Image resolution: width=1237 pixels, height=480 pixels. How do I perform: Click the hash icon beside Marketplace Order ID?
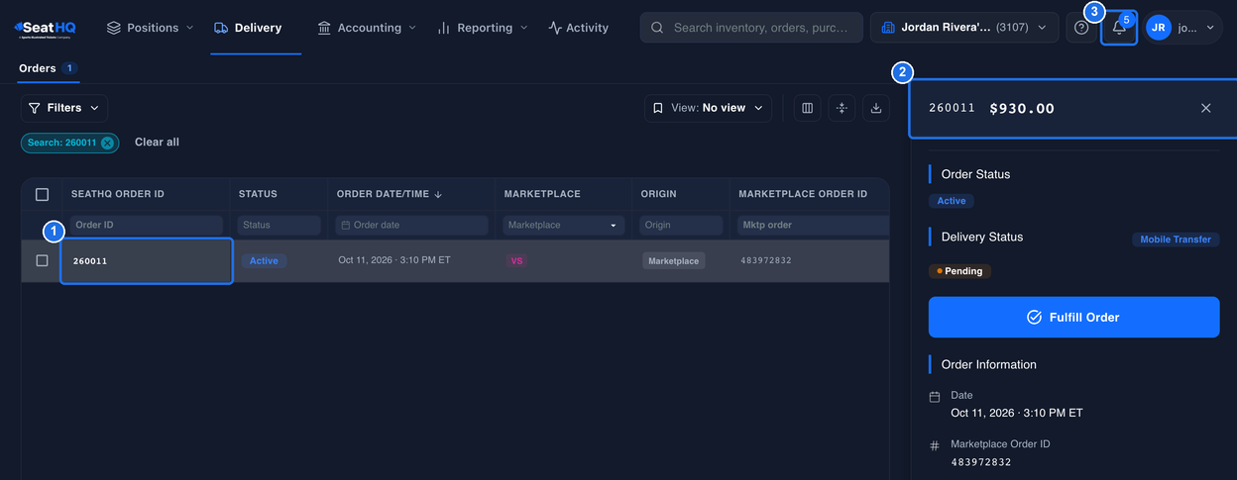tap(934, 446)
